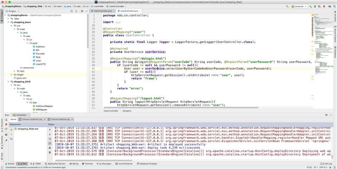Expand the test folder in shopping_bean
337x169 pixels.
click(15, 71)
